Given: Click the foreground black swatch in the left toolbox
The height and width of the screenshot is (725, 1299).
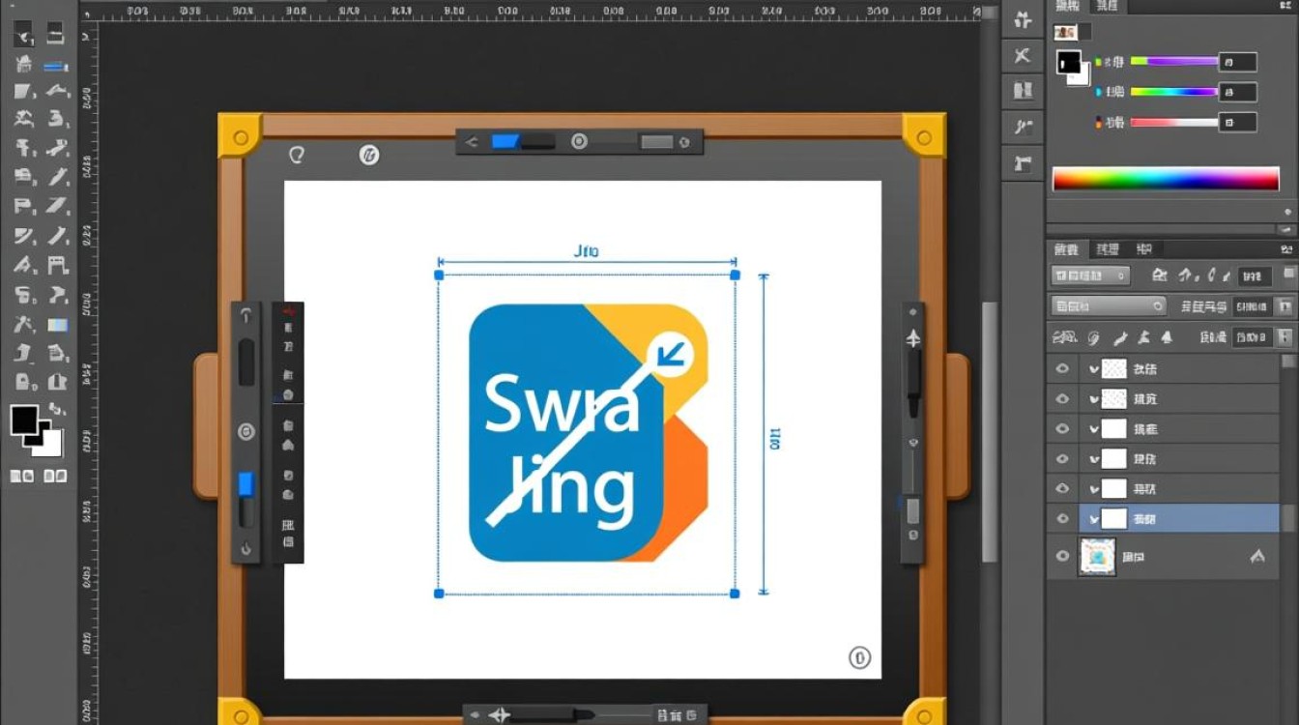Looking at the screenshot, I should pyautogui.click(x=23, y=420).
